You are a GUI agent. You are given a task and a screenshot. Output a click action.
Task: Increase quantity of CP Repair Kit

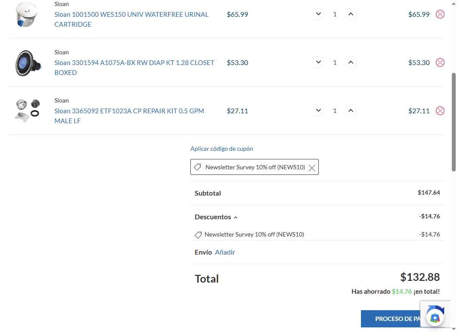[x=351, y=111]
